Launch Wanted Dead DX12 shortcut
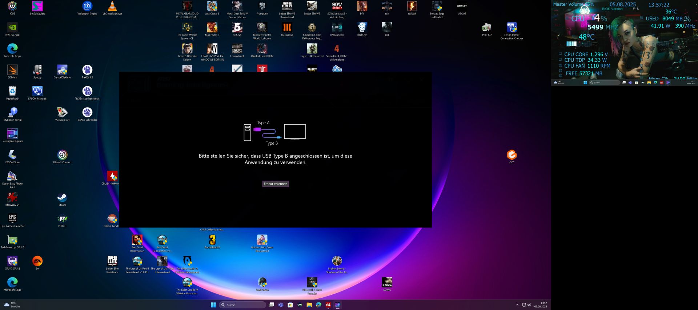Viewport: 698px width, 310px height. pyautogui.click(x=262, y=51)
